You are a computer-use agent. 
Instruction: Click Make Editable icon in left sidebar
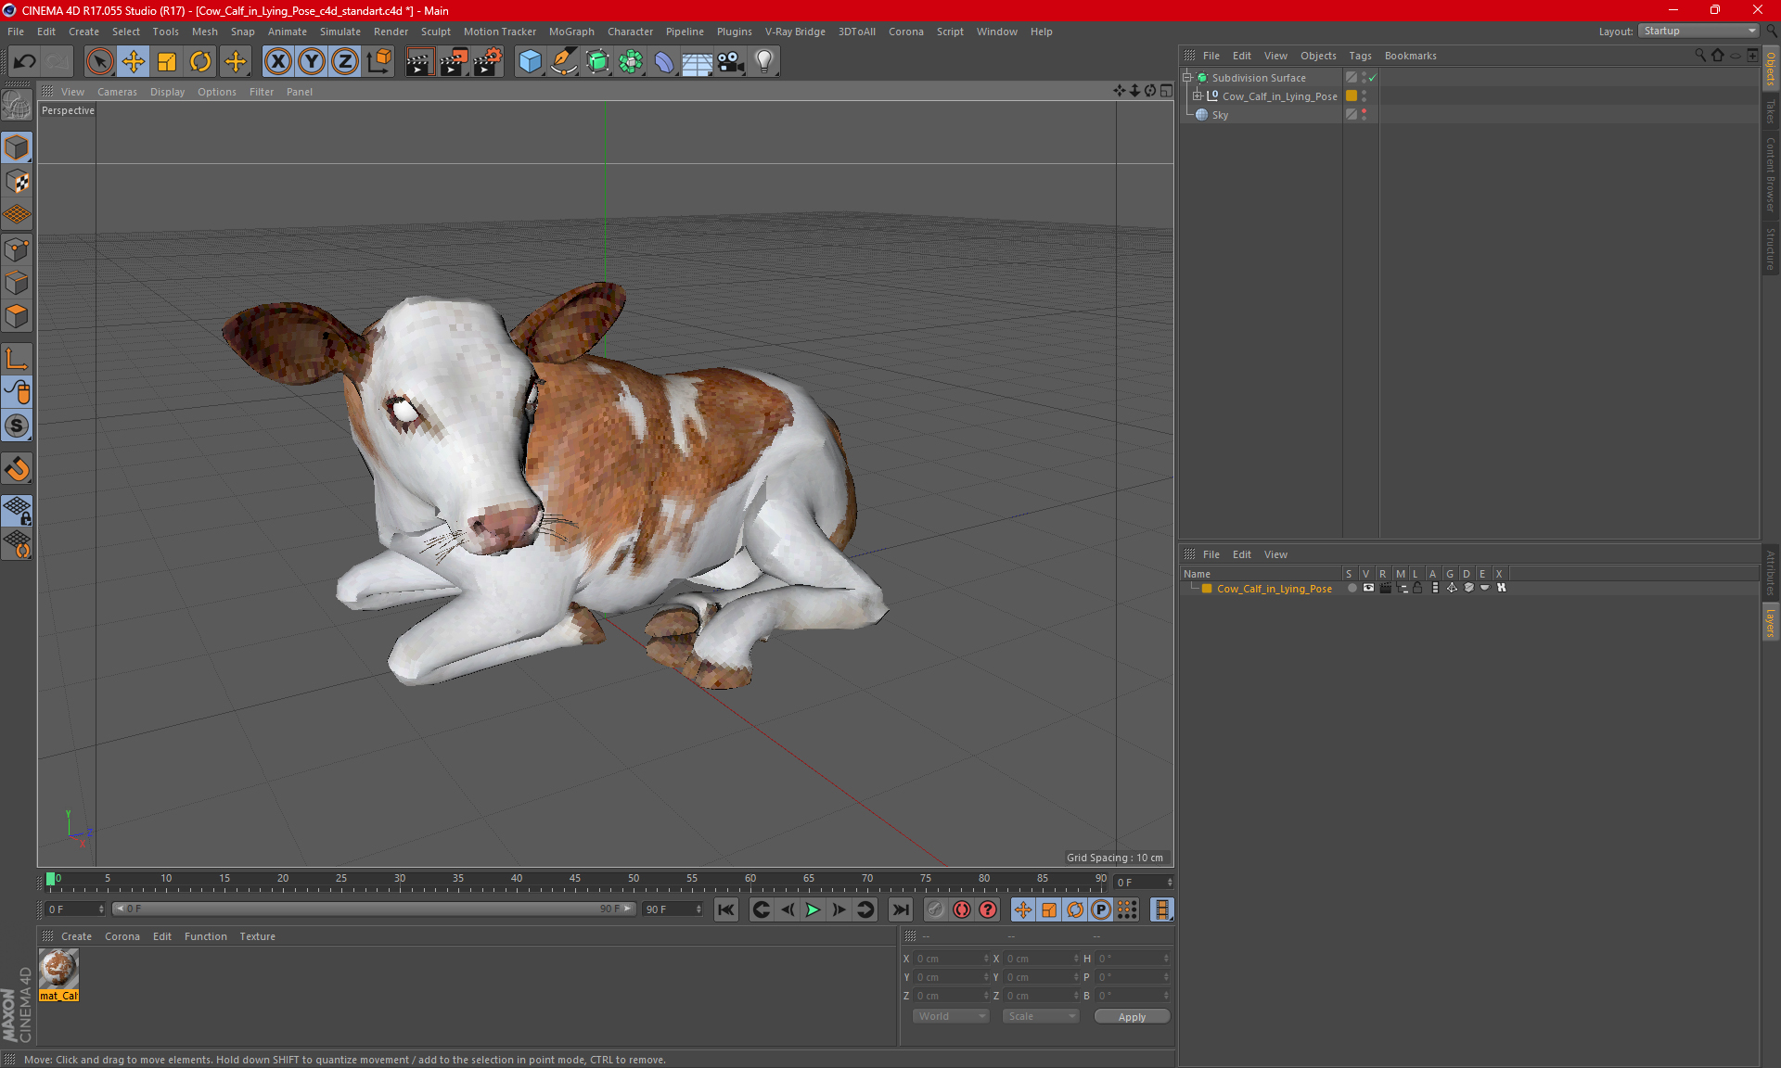point(17,106)
